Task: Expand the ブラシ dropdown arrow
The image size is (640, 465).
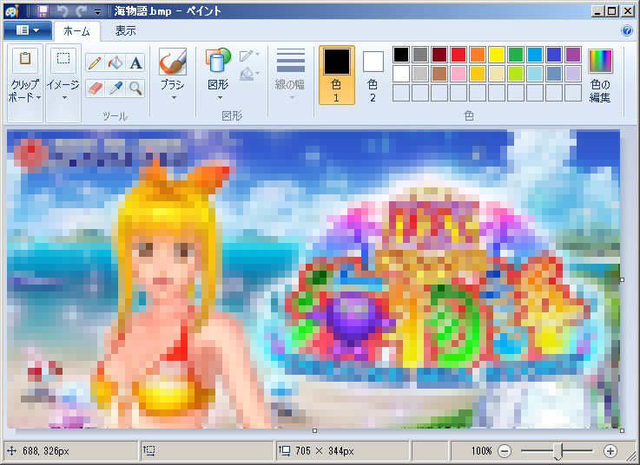Action: click(x=174, y=98)
